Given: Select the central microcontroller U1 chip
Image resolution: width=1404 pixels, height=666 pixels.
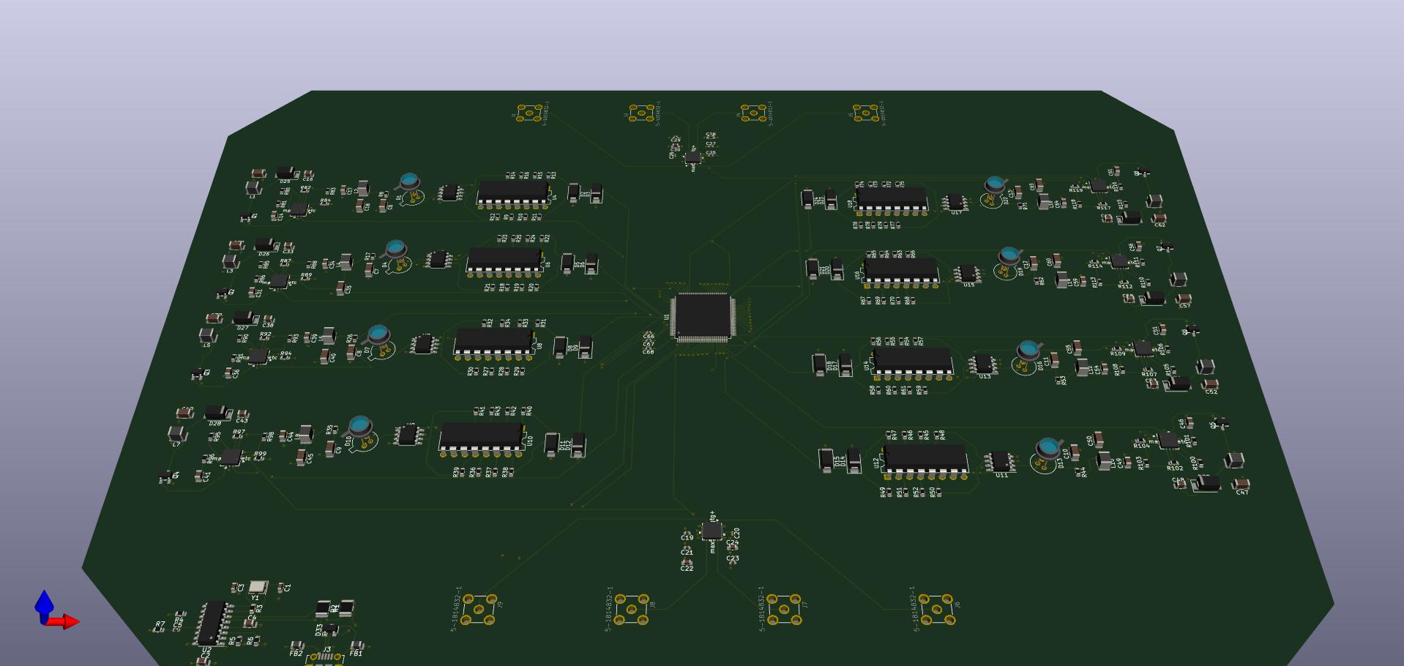Looking at the screenshot, I should pyautogui.click(x=702, y=316).
